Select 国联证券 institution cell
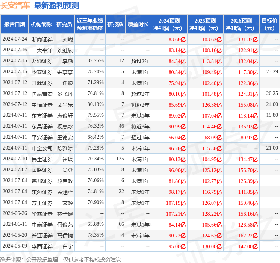 (x=42, y=170)
